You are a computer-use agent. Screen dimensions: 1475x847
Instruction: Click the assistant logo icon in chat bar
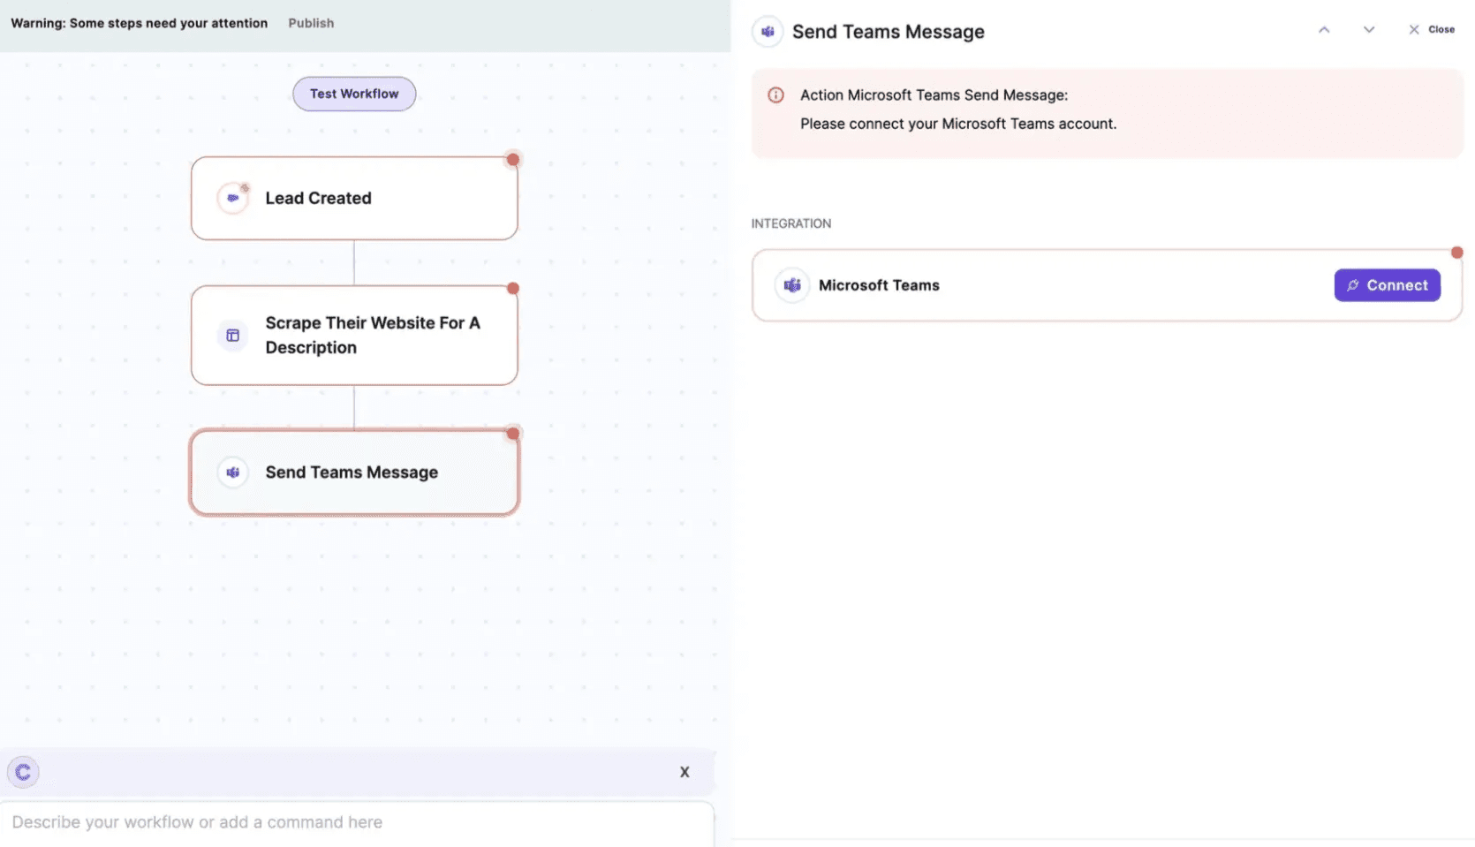point(23,772)
